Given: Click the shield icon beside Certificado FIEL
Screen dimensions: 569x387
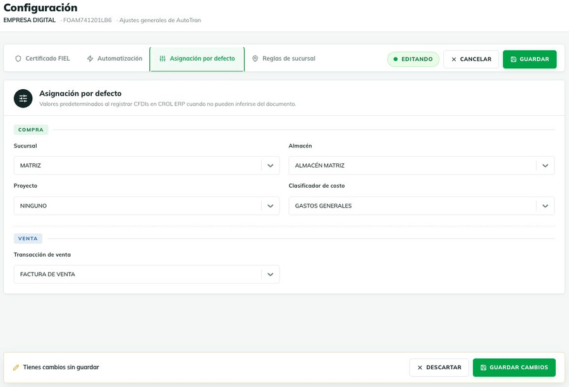Looking at the screenshot, I should pyautogui.click(x=18, y=58).
